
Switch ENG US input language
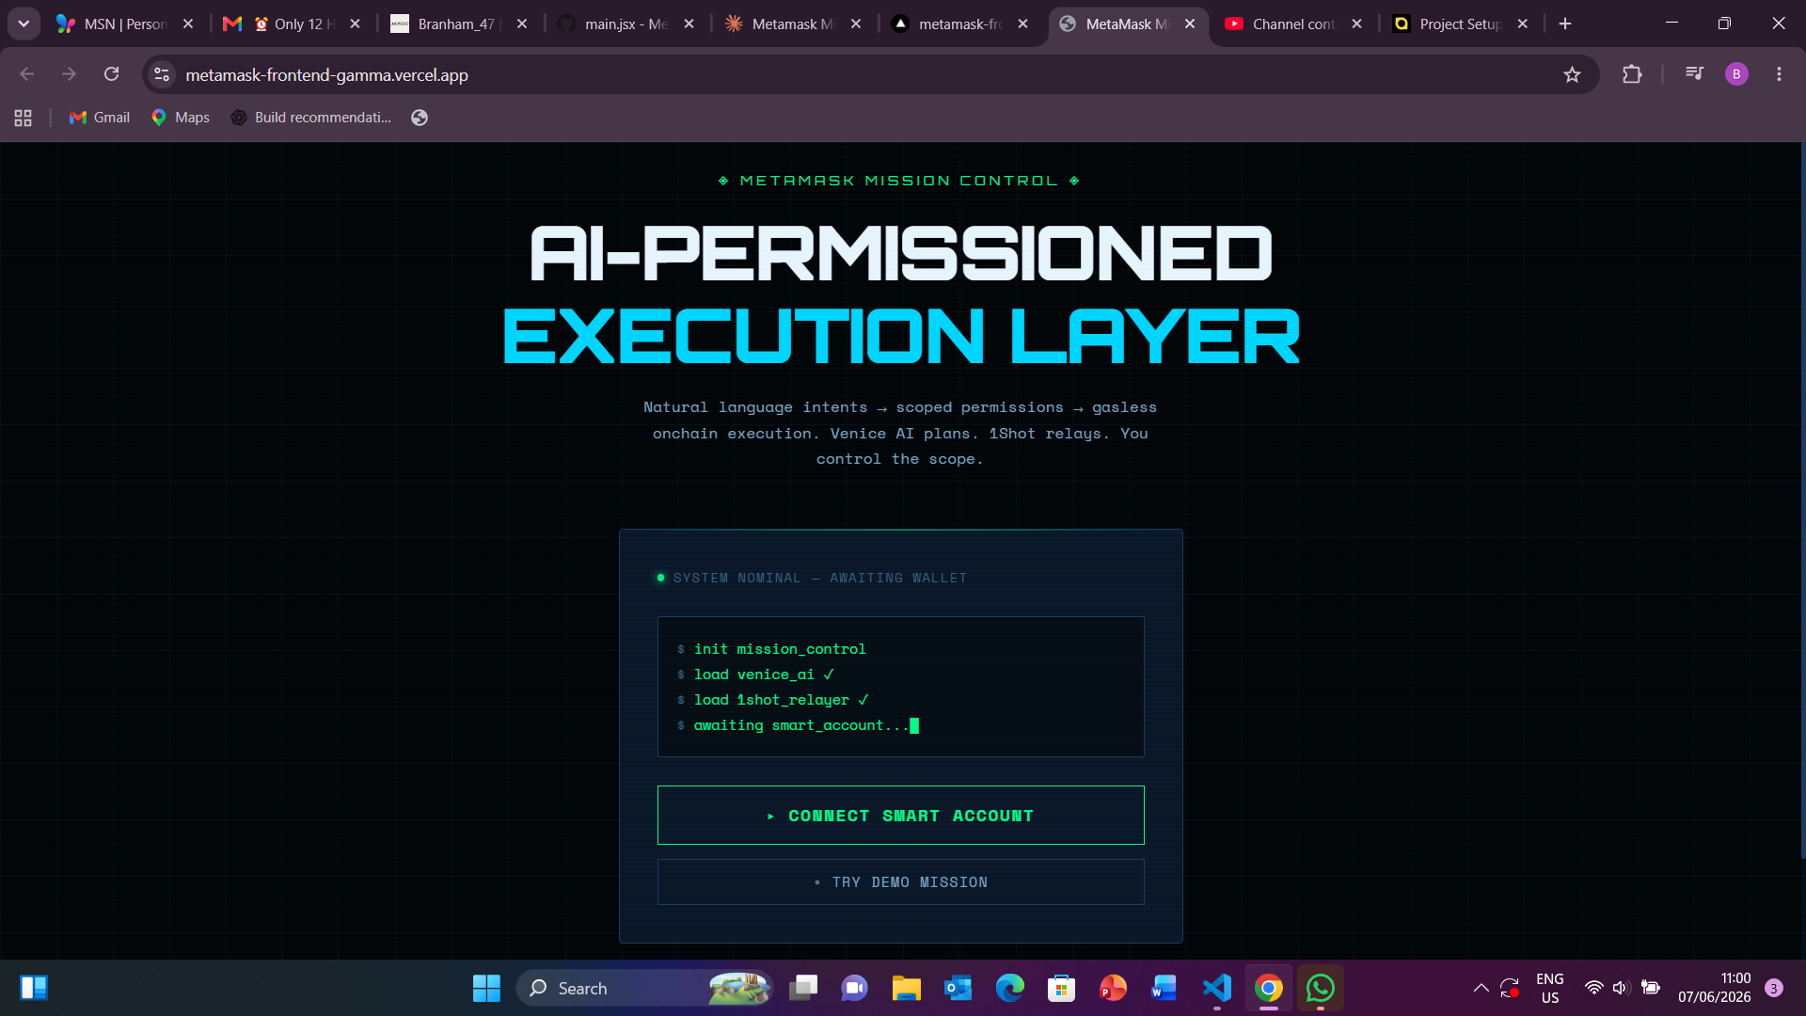pos(1550,988)
